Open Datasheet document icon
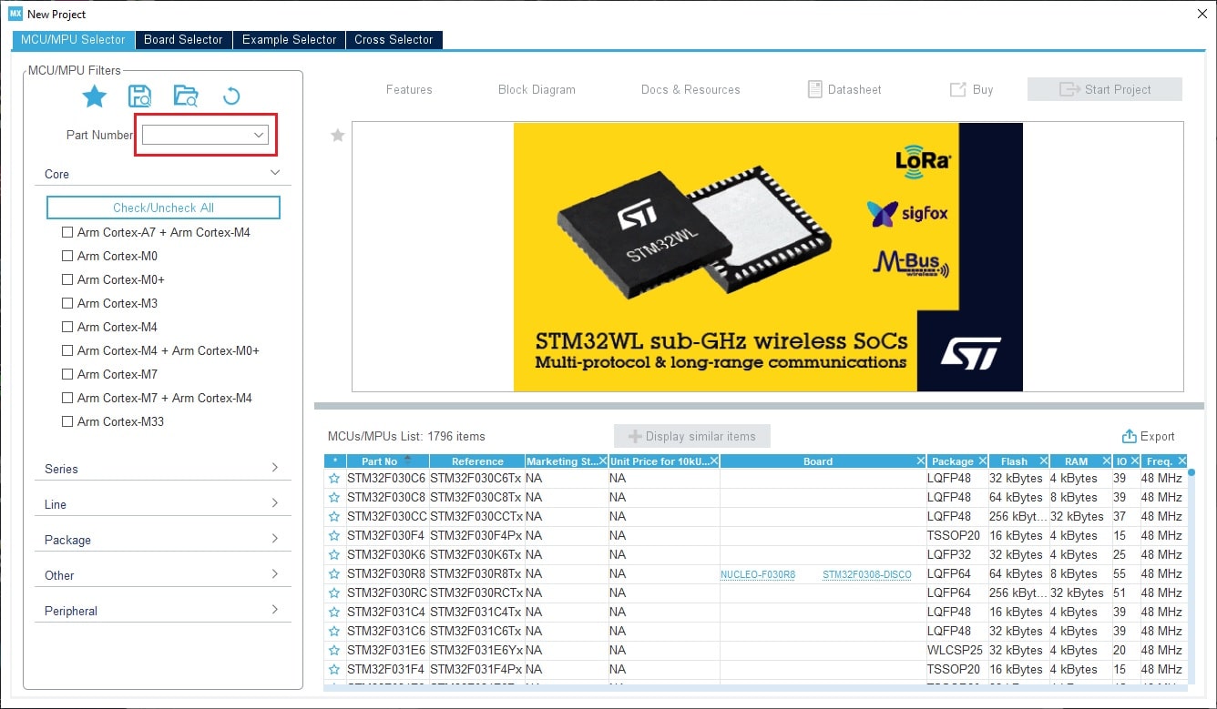The width and height of the screenshot is (1217, 709). coord(815,89)
